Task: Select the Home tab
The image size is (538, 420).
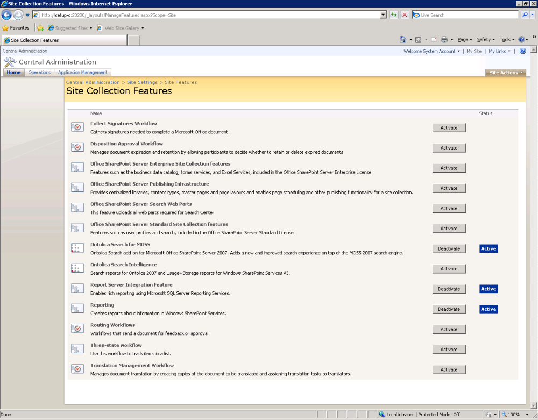Action: [14, 73]
